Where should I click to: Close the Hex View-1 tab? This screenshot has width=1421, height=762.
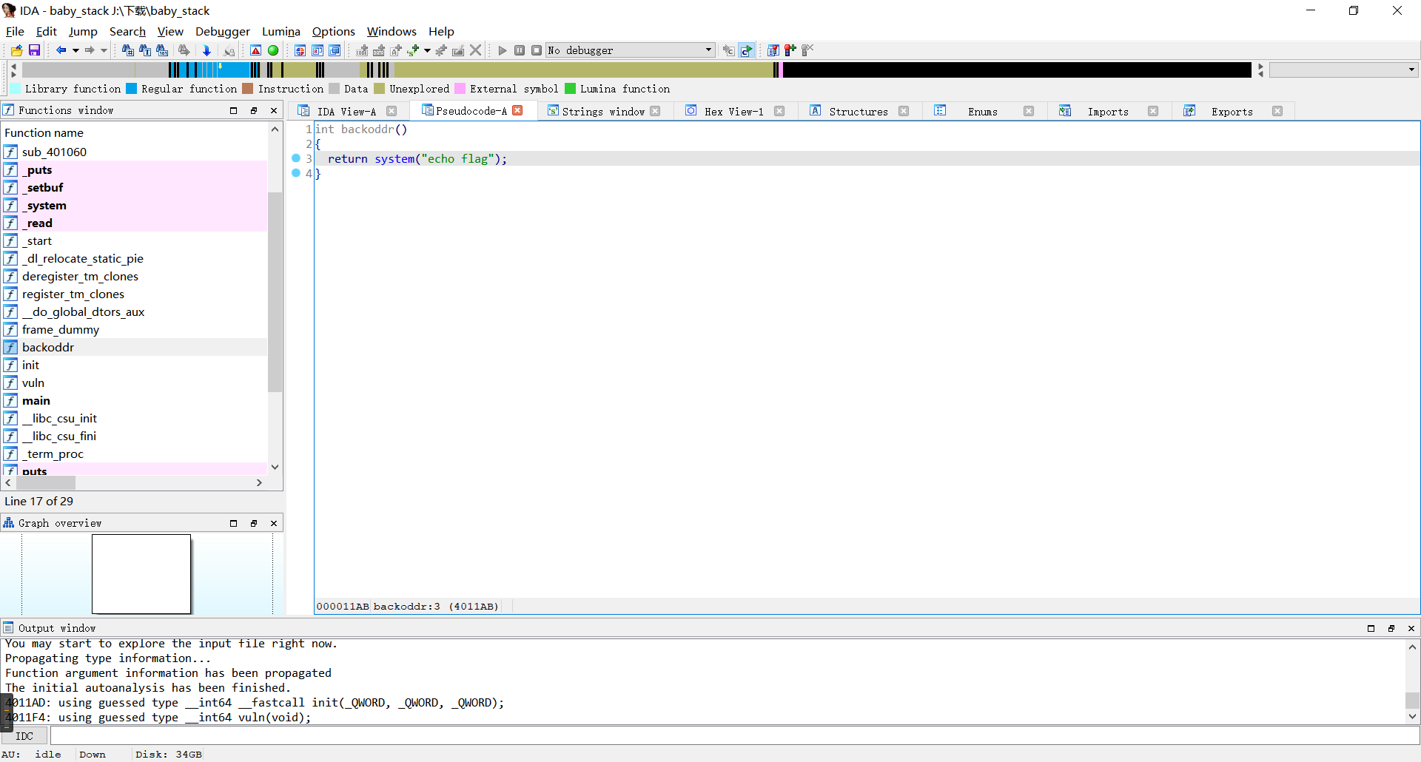[779, 111]
